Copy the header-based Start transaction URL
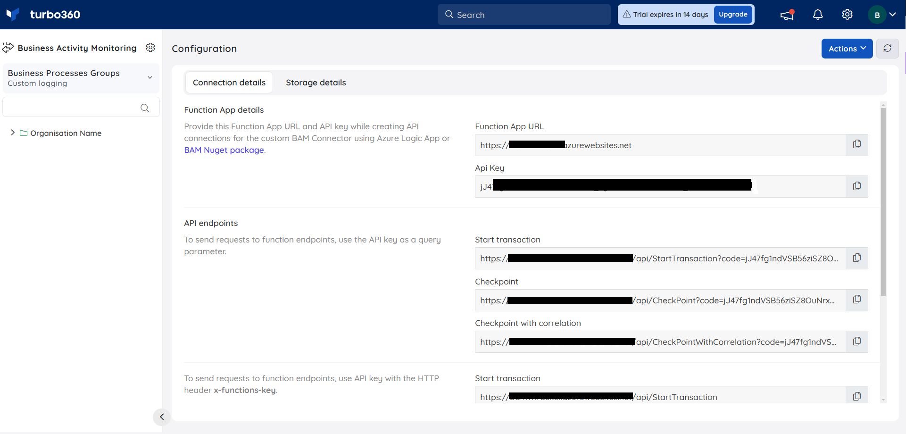The image size is (906, 434). point(857,396)
